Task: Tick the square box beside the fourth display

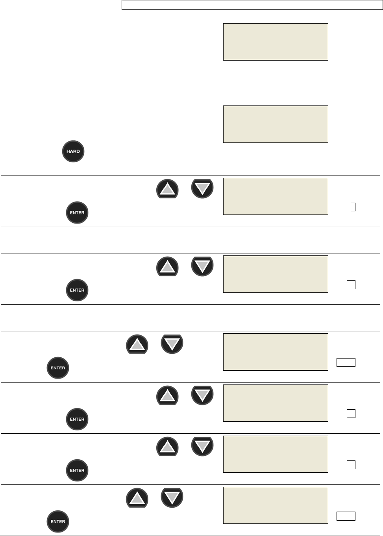Action: 351,285
